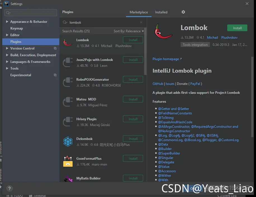Viewport: 256px width, 197px height.
Task: Click the Delombok hexagon icon
Action: pos(68,141)
